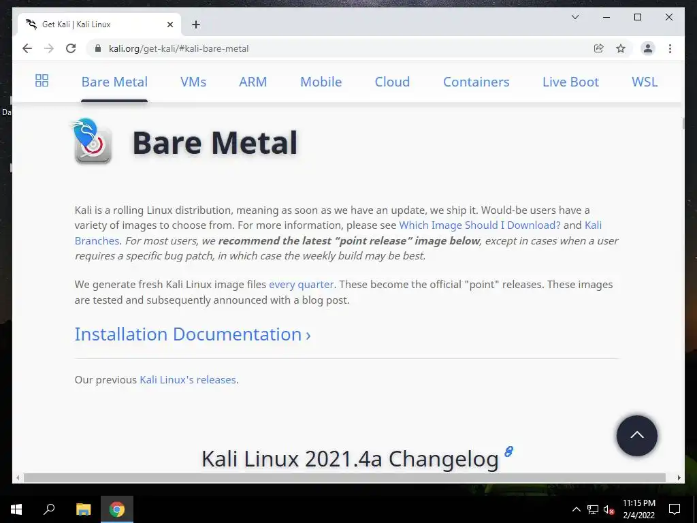Go to the Live Boot tab
The image size is (697, 523).
571,82
